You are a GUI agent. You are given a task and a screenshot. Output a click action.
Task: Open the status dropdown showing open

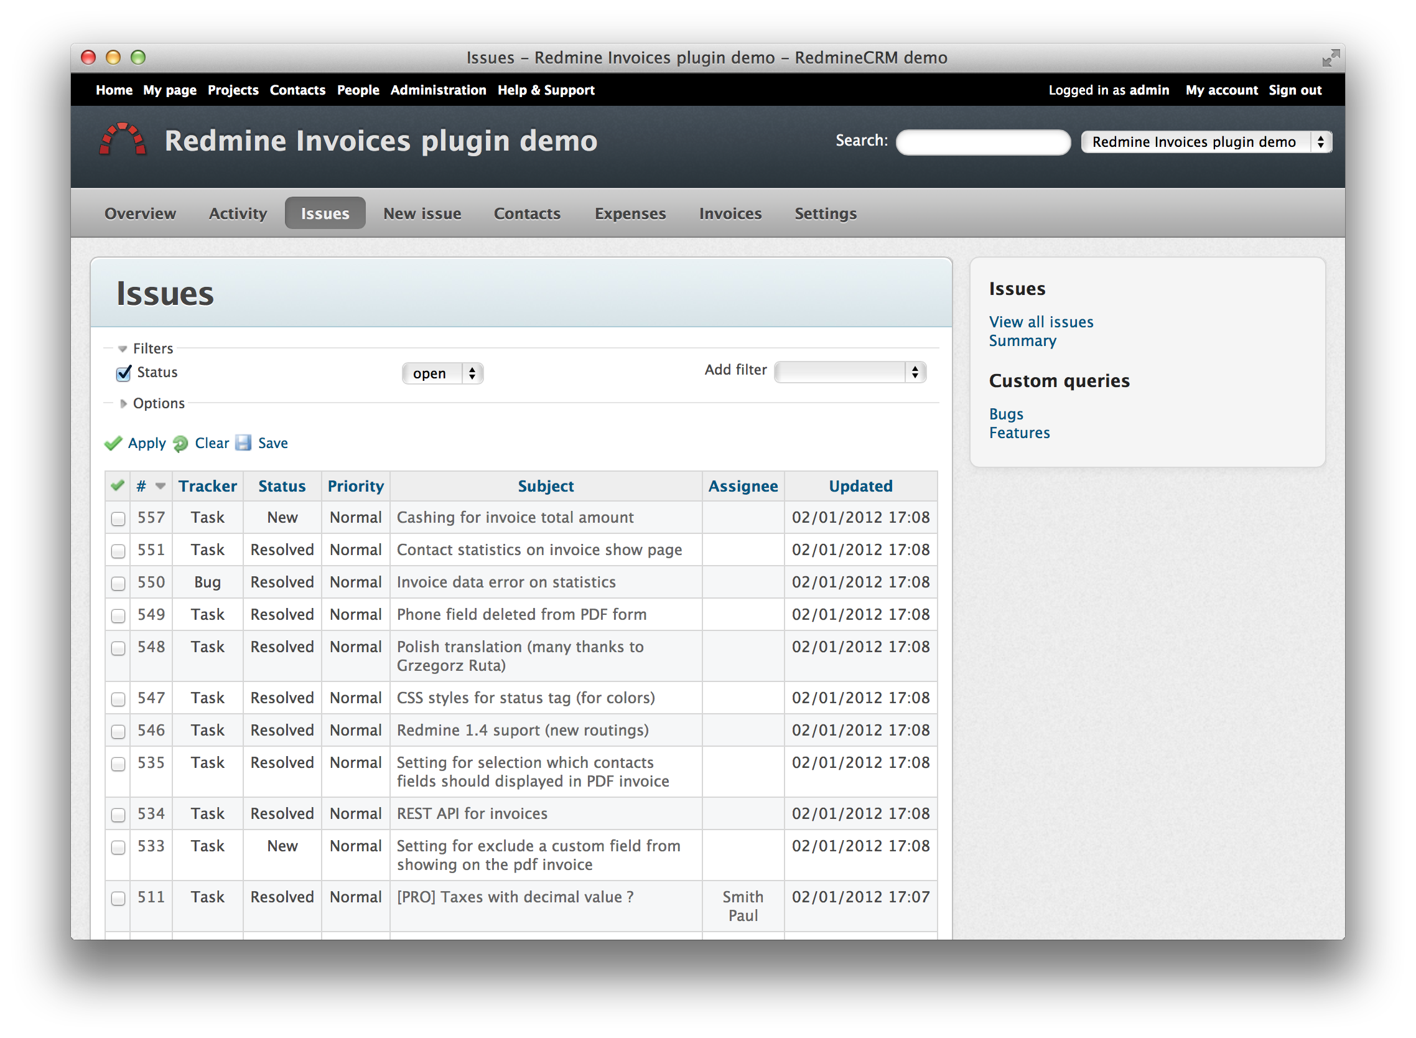click(x=442, y=373)
